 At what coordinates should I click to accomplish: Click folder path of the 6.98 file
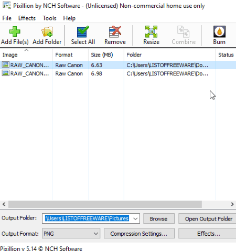(167, 73)
